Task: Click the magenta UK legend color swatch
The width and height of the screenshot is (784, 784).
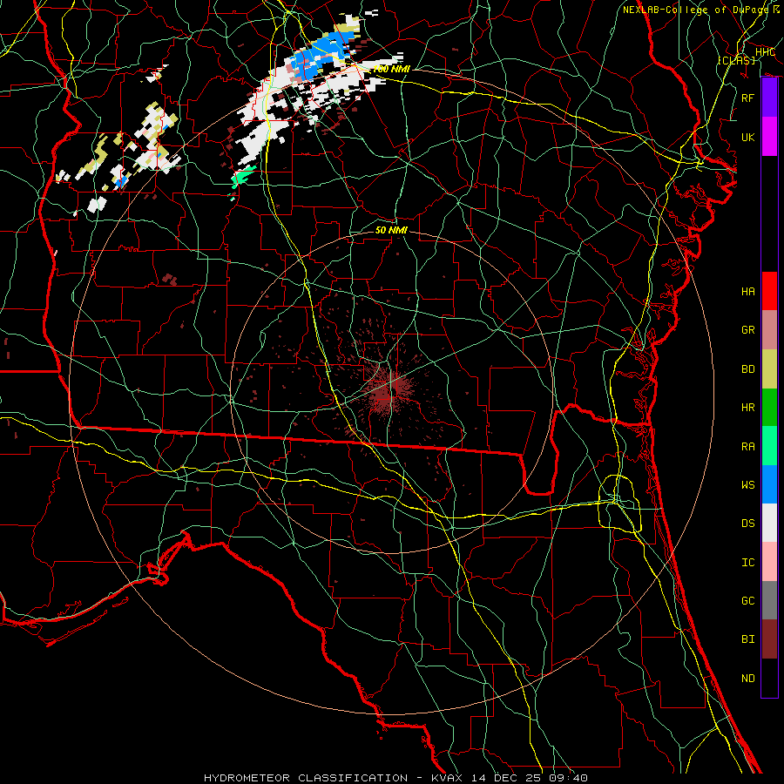Action: point(769,137)
